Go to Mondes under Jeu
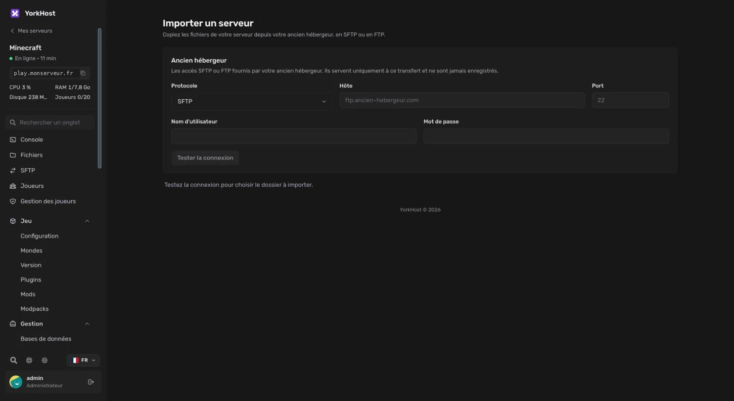This screenshot has width=734, height=401. pyautogui.click(x=31, y=250)
